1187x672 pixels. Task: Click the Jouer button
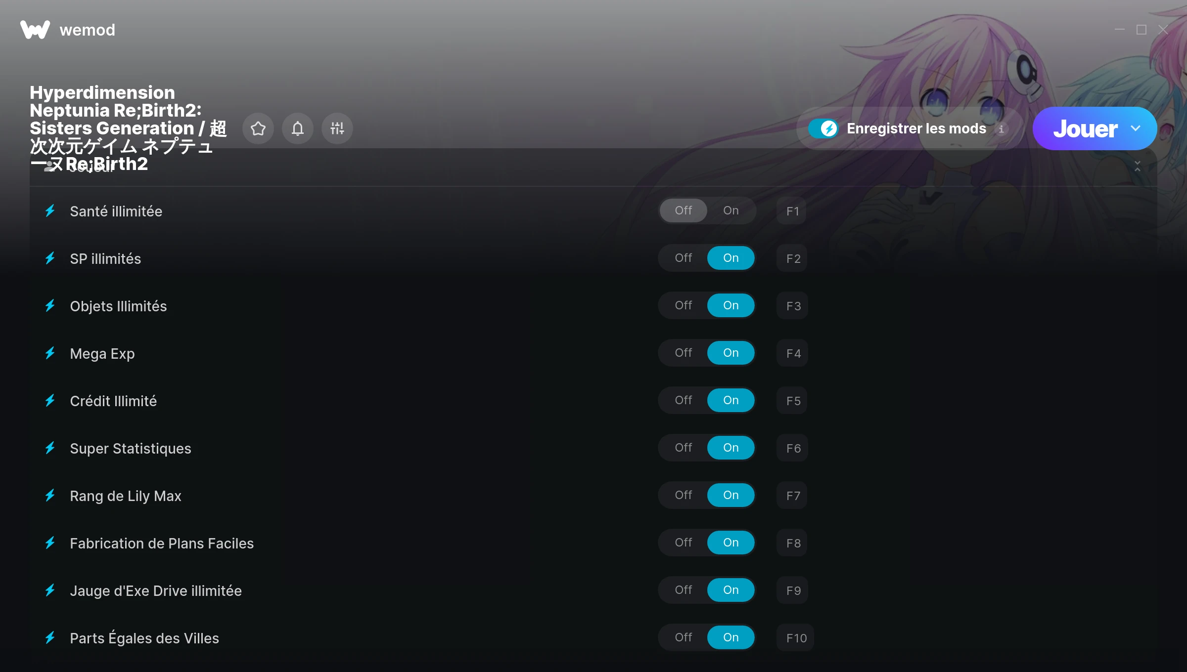(1085, 128)
